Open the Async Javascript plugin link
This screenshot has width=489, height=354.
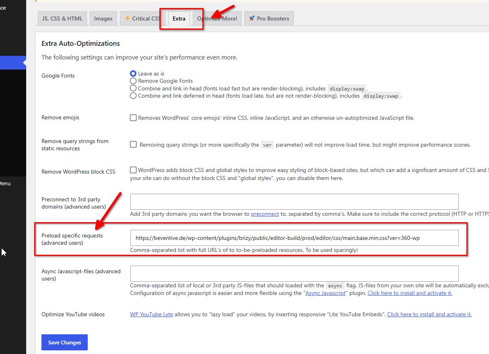pos(326,293)
